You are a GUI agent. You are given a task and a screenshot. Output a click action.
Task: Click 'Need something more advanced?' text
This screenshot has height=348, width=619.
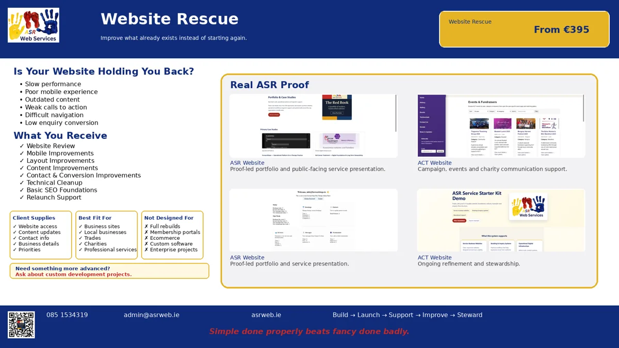[x=62, y=269]
